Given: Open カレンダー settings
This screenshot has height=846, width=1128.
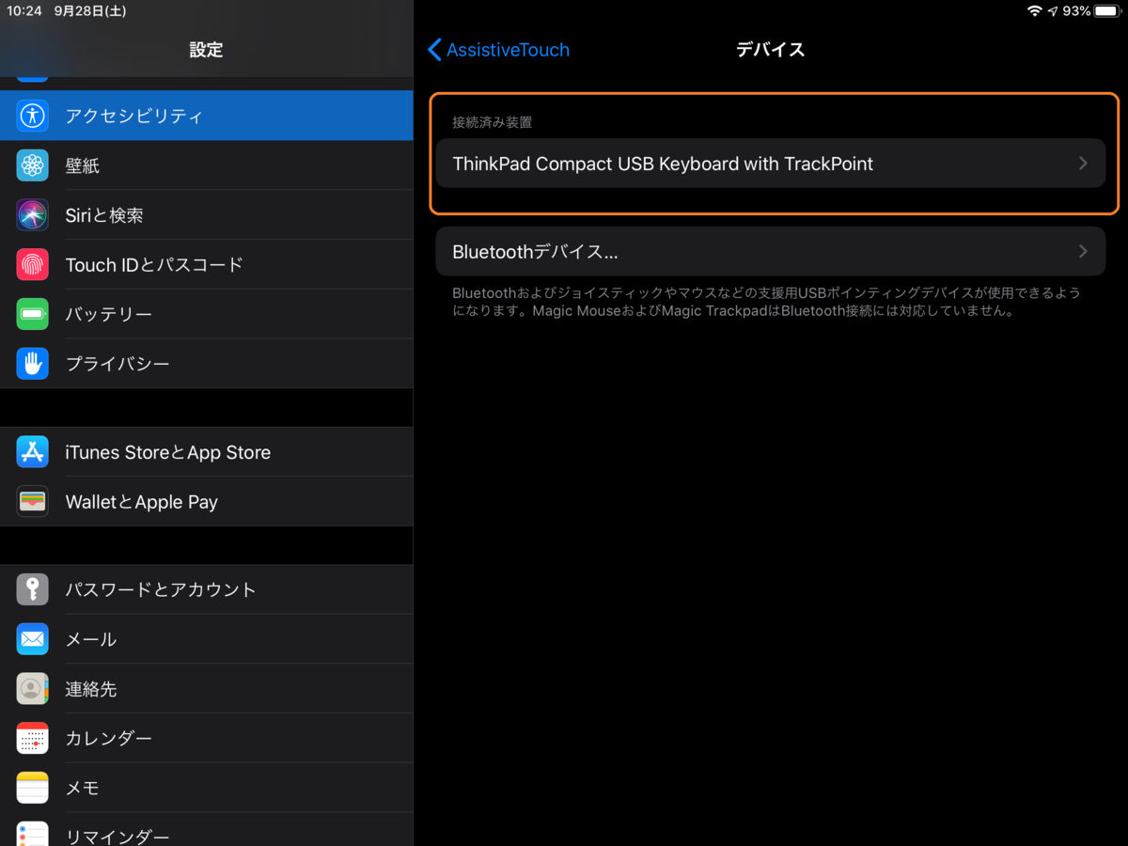Looking at the screenshot, I should click(x=207, y=738).
